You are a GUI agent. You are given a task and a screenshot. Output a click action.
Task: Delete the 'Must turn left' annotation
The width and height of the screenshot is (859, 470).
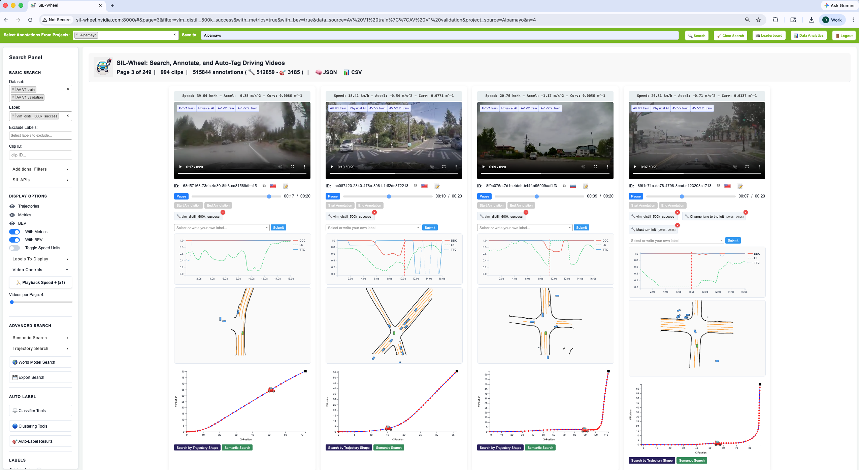tap(678, 225)
